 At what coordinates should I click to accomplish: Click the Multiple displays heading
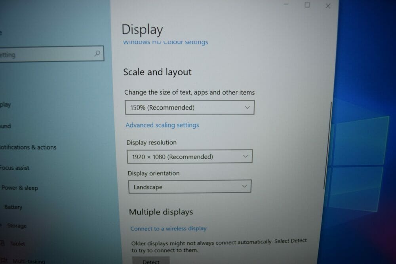(161, 212)
